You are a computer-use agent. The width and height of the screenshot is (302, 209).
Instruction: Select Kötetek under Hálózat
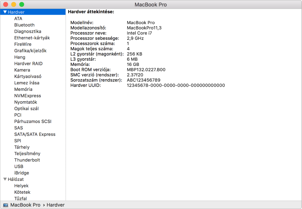click(x=22, y=192)
